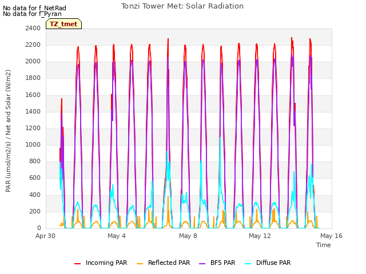Screen dimensions: 366x274
Task: Click the Diffuse PAR legend entry
Action: click(268, 263)
